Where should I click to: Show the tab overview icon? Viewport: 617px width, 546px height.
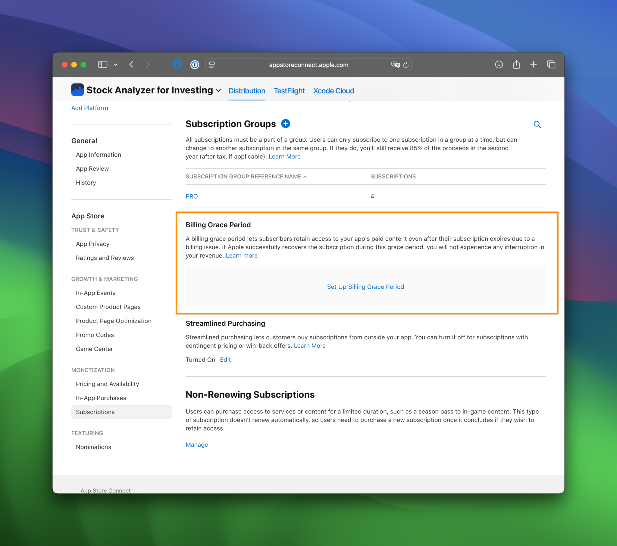551,64
